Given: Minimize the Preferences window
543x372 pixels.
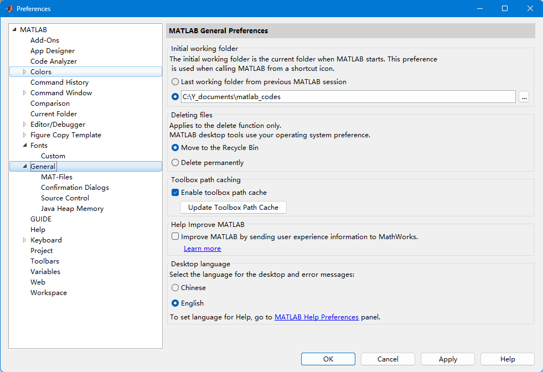Looking at the screenshot, I should point(480,8).
